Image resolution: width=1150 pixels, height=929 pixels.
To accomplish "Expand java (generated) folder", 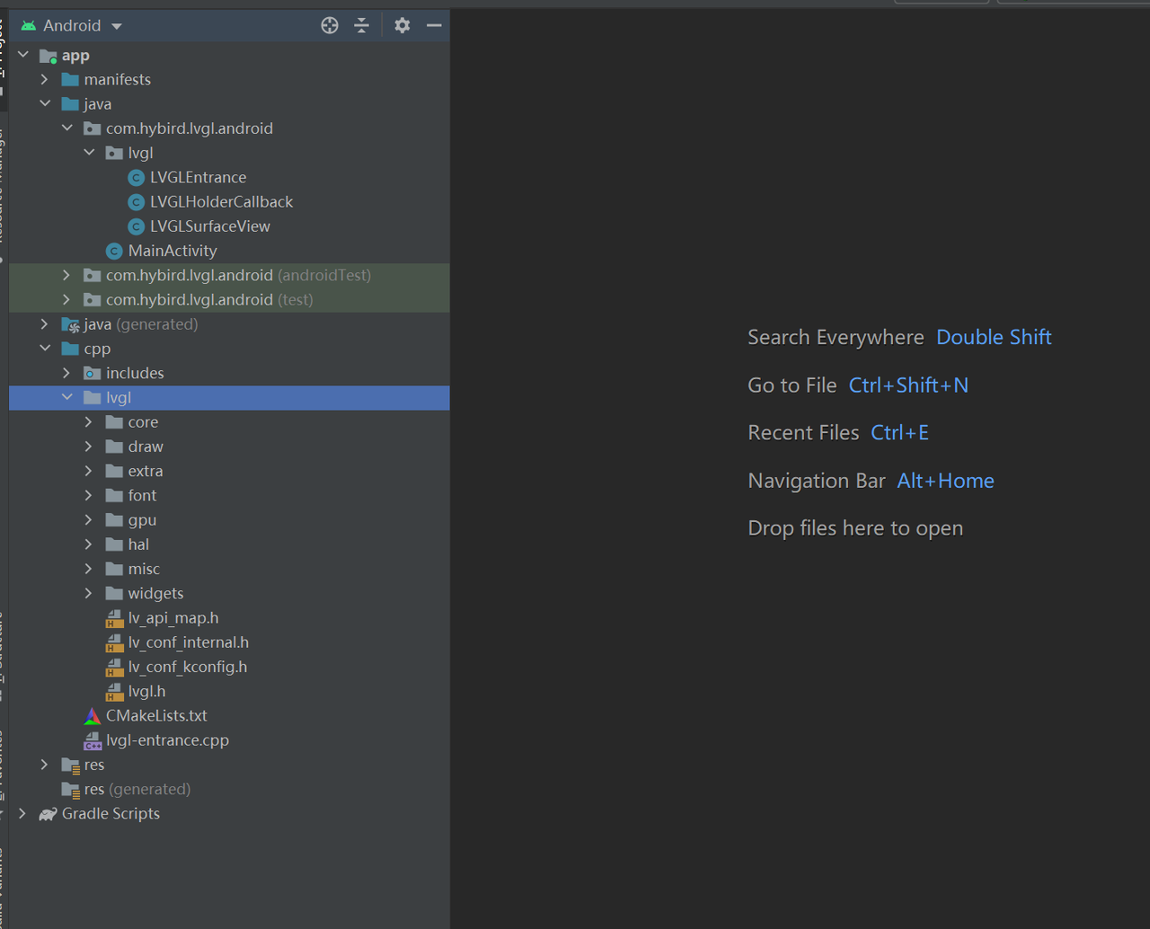I will click(x=45, y=324).
